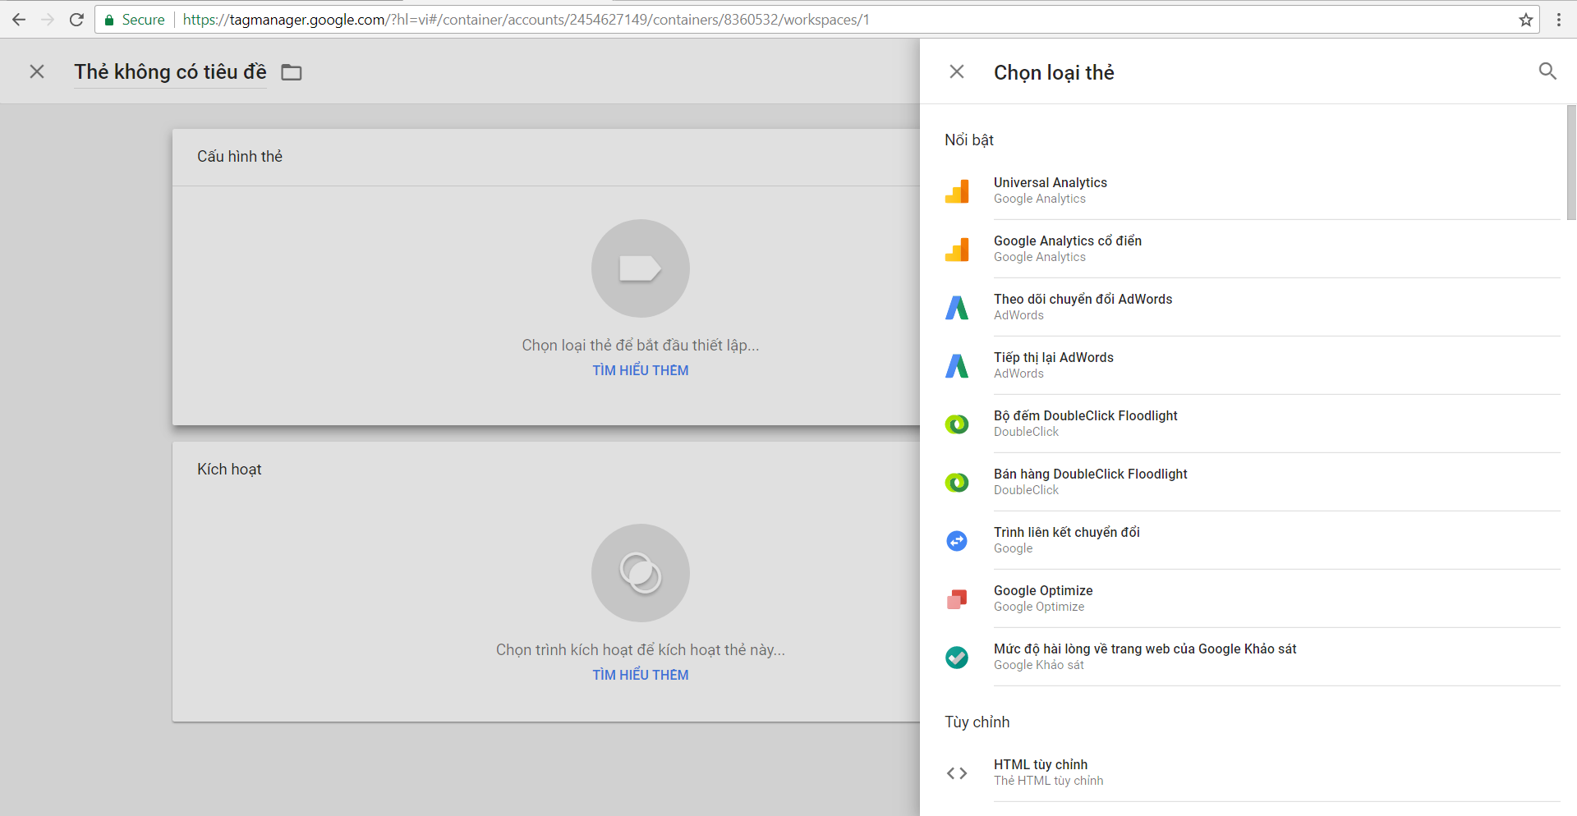Screen dimensions: 1577x816
Task: Close the untitled tag editor
Action: tap(37, 71)
